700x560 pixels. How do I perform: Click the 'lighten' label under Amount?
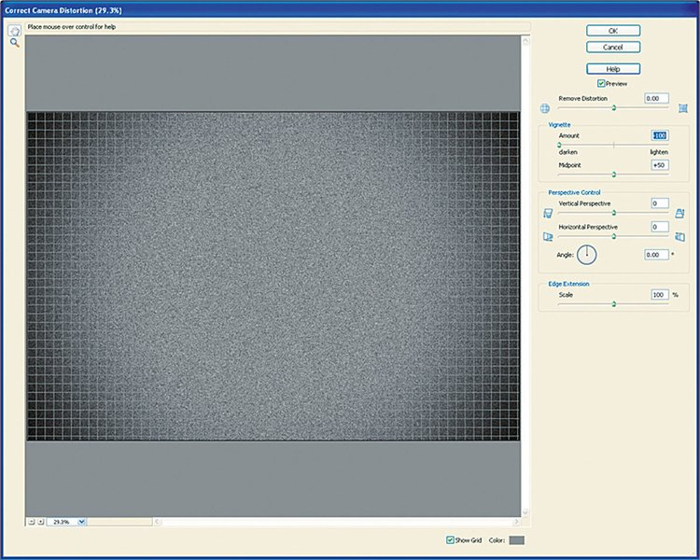(x=659, y=152)
